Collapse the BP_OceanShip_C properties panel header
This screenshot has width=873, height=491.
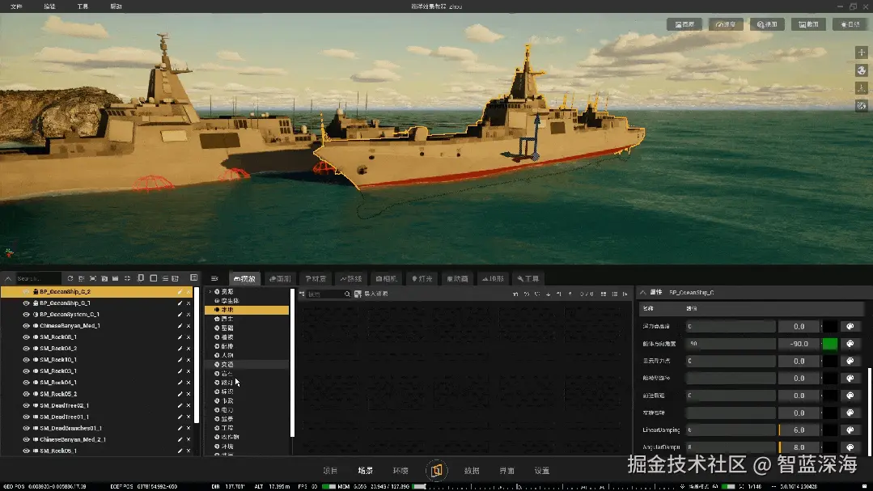pos(643,292)
